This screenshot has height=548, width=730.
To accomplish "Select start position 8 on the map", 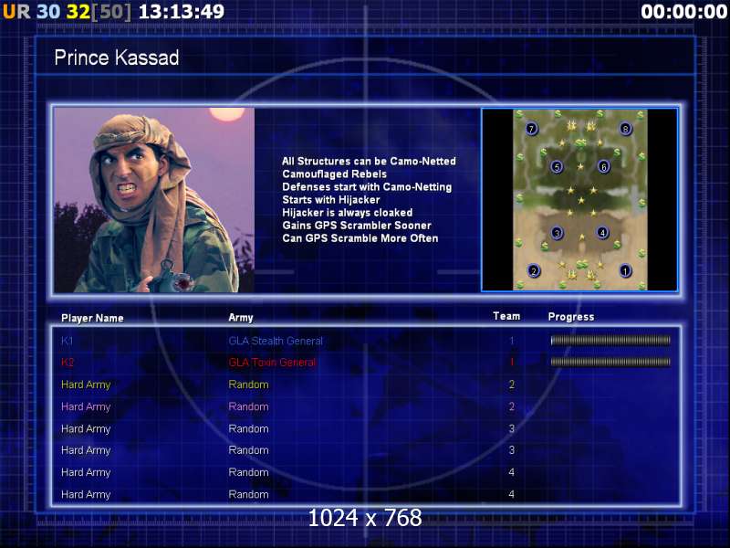I will (x=625, y=129).
